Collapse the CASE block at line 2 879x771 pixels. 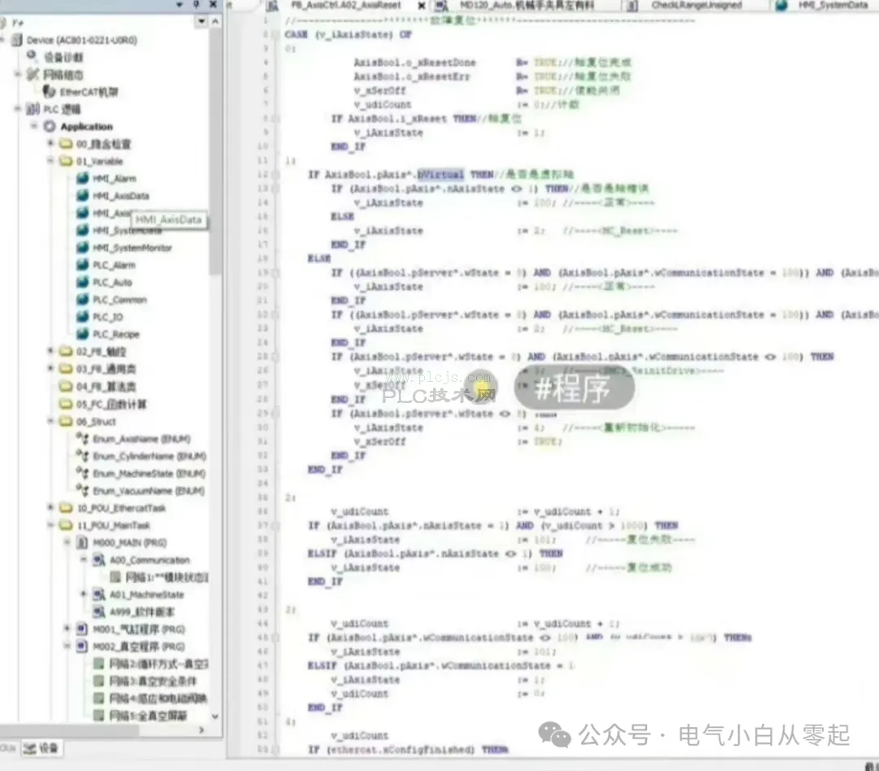pos(275,35)
